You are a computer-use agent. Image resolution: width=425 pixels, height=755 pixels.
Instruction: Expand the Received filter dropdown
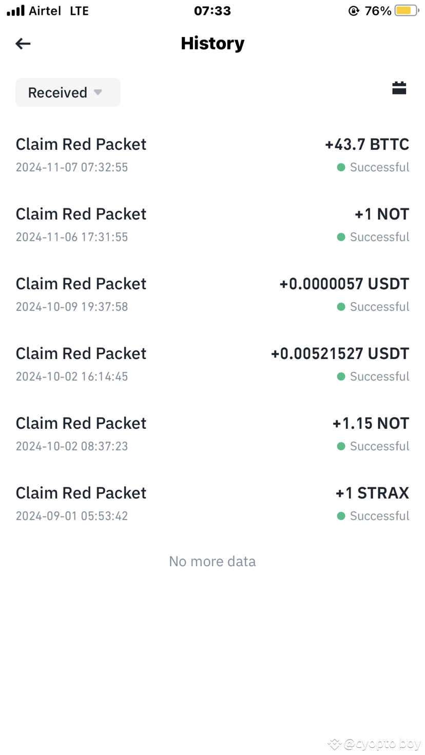tap(68, 92)
